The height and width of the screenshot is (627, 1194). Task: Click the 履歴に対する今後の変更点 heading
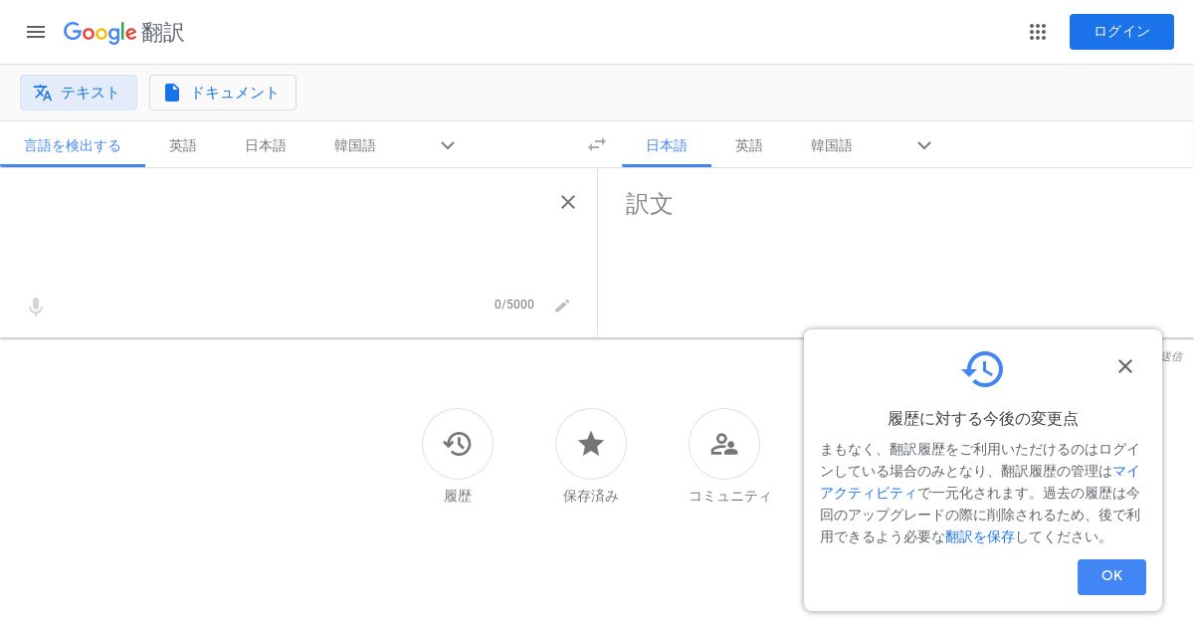coord(983,419)
